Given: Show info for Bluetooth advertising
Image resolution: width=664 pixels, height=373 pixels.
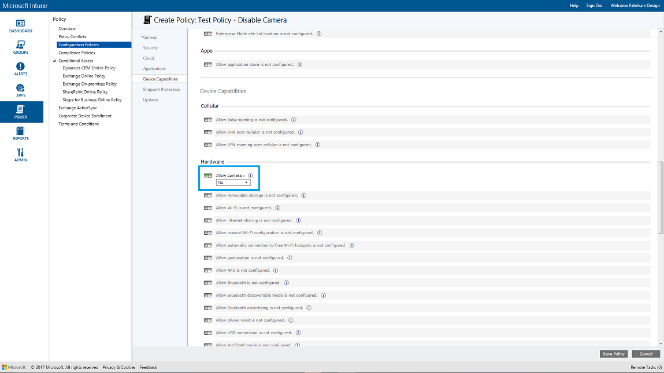Looking at the screenshot, I should (309, 308).
